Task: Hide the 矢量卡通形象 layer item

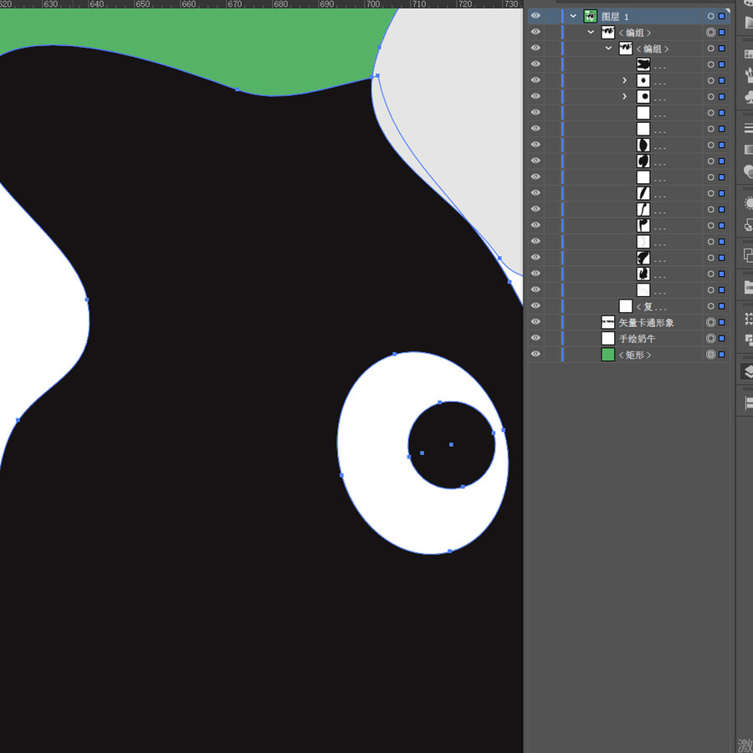Action: point(535,322)
